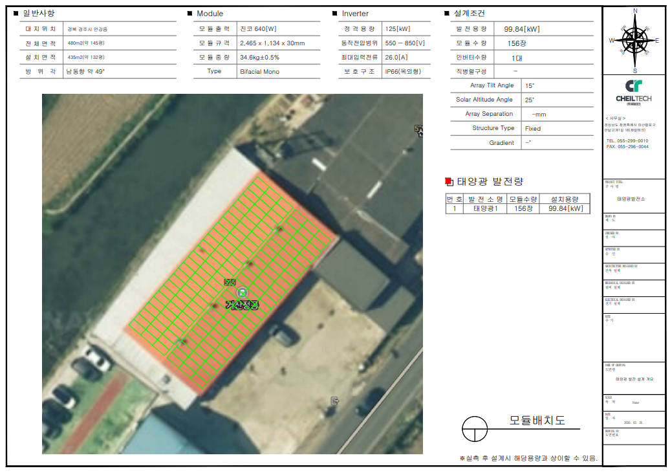Click the round location marker on the roof
This screenshot has width=670, height=473.
pos(242,292)
